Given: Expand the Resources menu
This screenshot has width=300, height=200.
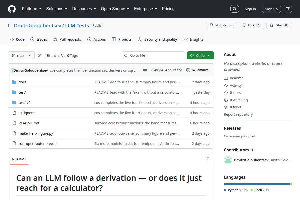Looking at the screenshot, I should click(84, 9).
